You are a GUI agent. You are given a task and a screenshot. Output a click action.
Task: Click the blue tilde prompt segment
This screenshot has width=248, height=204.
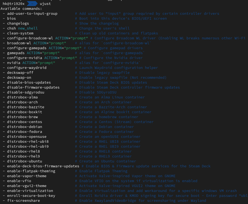[x=32, y=4]
